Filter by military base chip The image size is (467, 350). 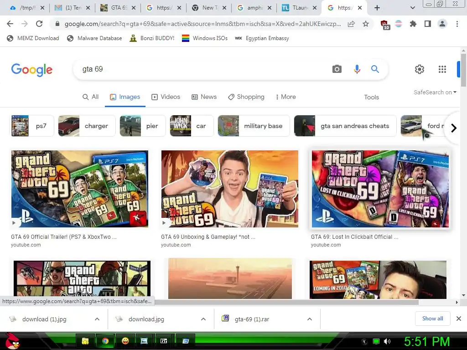tap(254, 126)
